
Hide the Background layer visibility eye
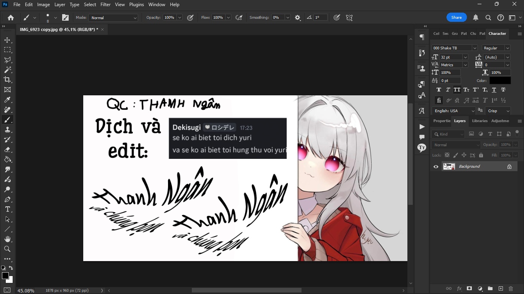pos(436,167)
